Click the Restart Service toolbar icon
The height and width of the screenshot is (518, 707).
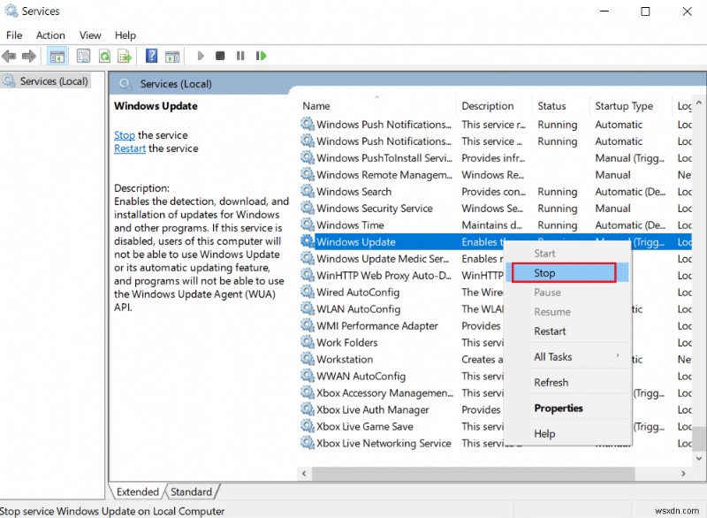[261, 56]
